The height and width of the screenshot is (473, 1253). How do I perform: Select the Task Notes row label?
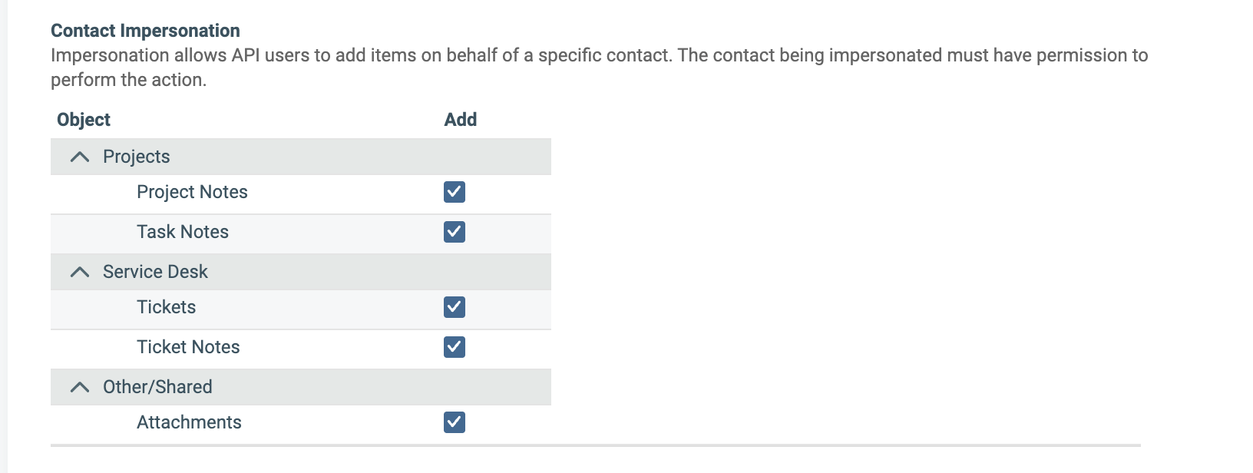[x=183, y=233]
